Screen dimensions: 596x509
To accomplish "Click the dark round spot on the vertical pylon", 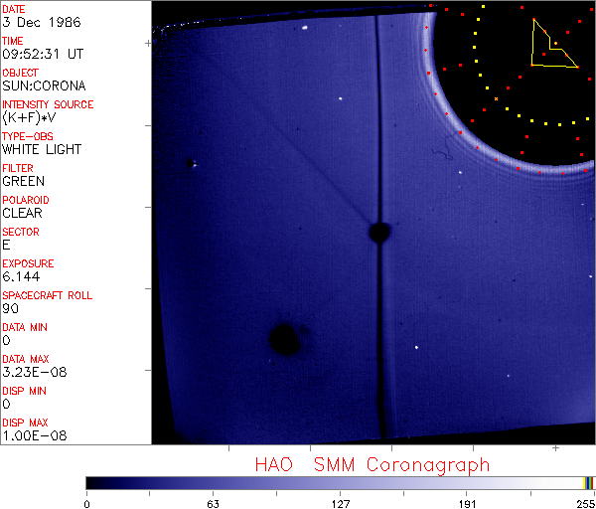I will tap(379, 233).
